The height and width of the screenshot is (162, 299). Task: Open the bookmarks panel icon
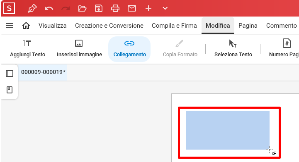[x=10, y=90]
